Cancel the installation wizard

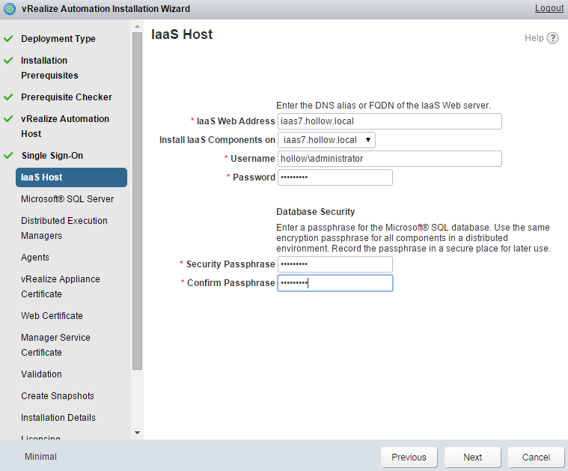tap(536, 457)
